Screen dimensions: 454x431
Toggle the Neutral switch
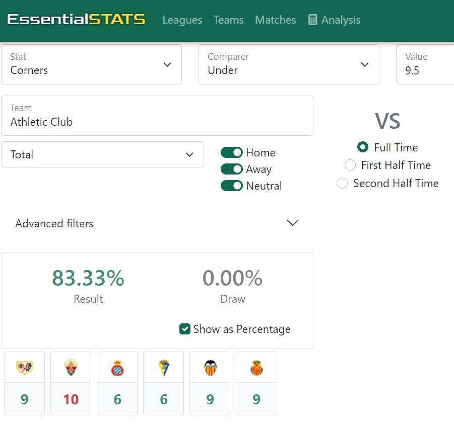[232, 186]
